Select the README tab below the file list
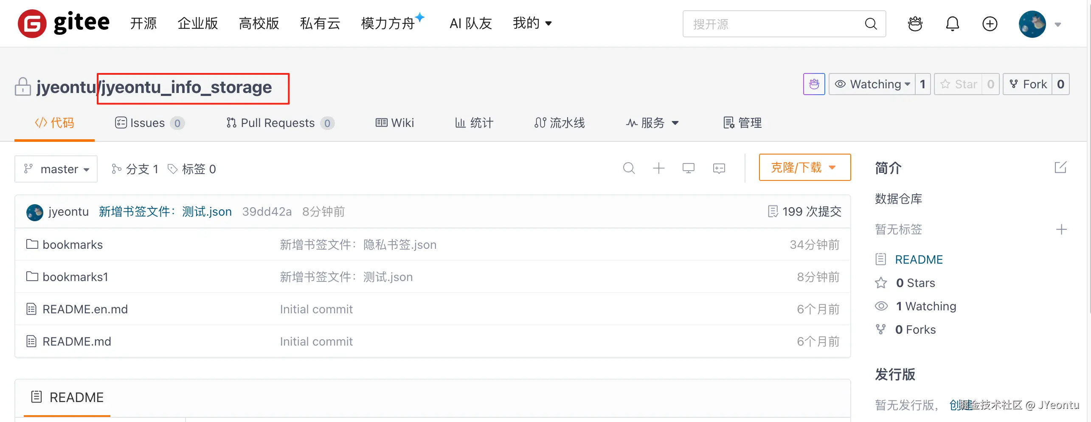 [x=67, y=397]
